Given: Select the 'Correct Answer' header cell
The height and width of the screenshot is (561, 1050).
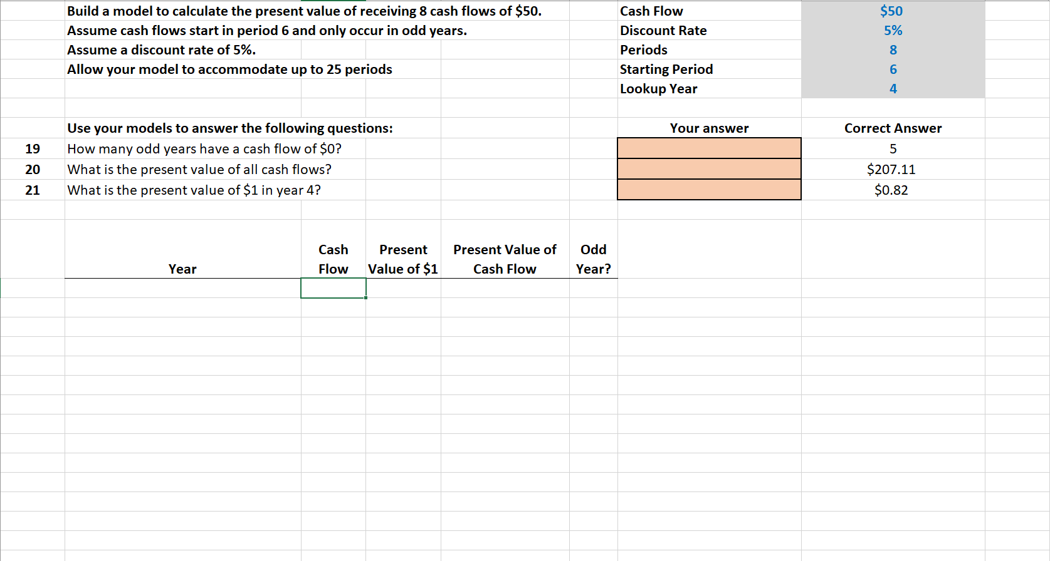Looking at the screenshot, I should point(893,128).
